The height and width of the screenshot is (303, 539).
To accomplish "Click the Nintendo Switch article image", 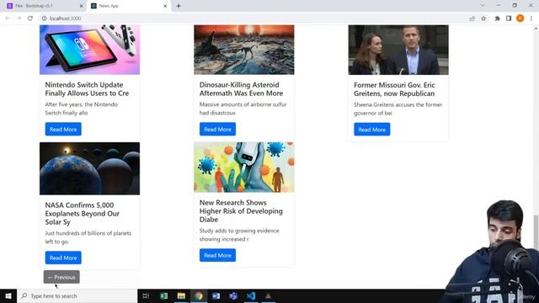I will (x=90, y=50).
